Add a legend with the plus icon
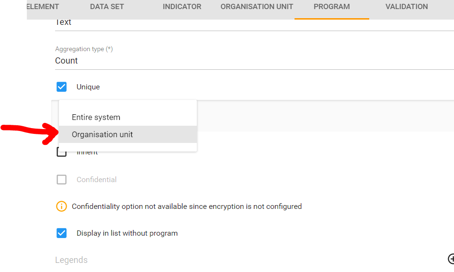Viewport: 454px width, 272px height. coord(451,259)
